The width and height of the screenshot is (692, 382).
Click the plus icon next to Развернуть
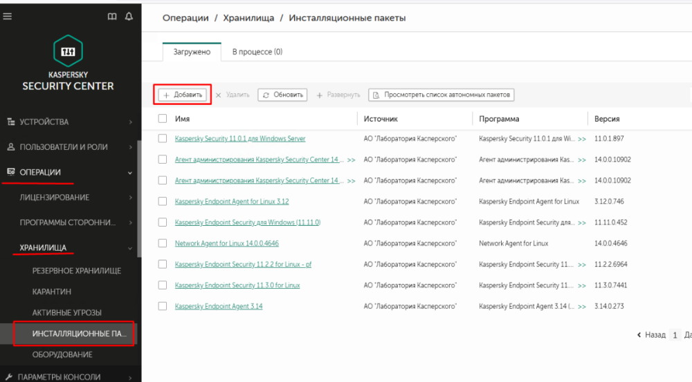tap(320, 95)
